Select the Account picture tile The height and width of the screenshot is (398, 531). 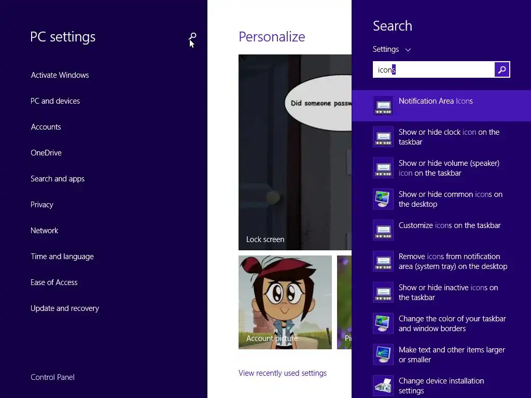coord(285,302)
